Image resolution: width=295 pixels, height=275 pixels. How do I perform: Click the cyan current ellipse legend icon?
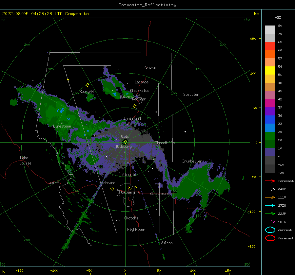(x=270, y=230)
